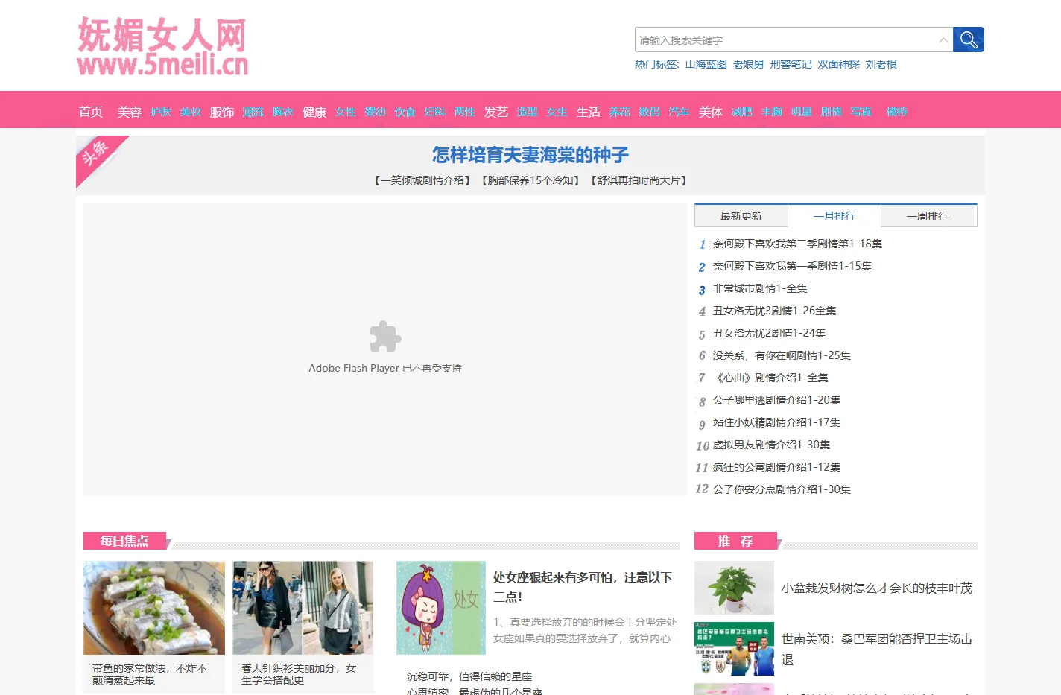Open the 数码 navigation link
Screen dimensions: 1061x695
pos(649,112)
